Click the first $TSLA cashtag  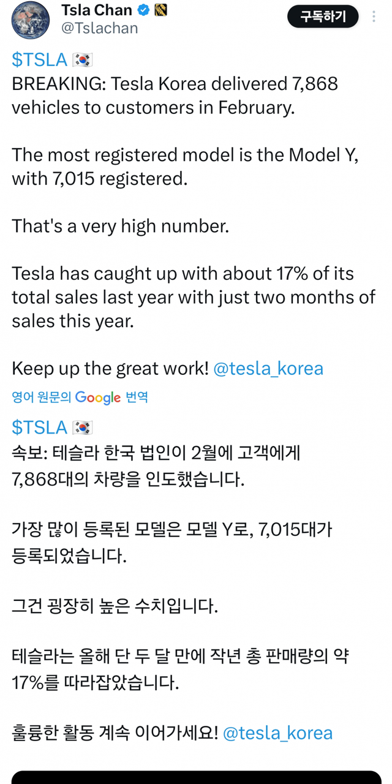[x=39, y=59]
